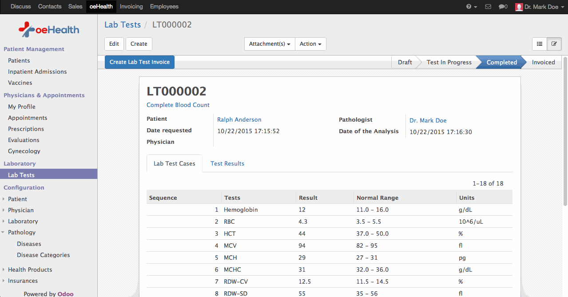Open Discuss menu
This screenshot has height=297, width=568.
point(21,7)
